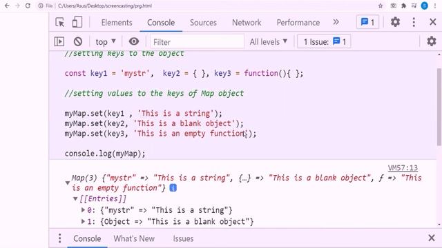Click the const key1 declaration line

click(x=184, y=74)
